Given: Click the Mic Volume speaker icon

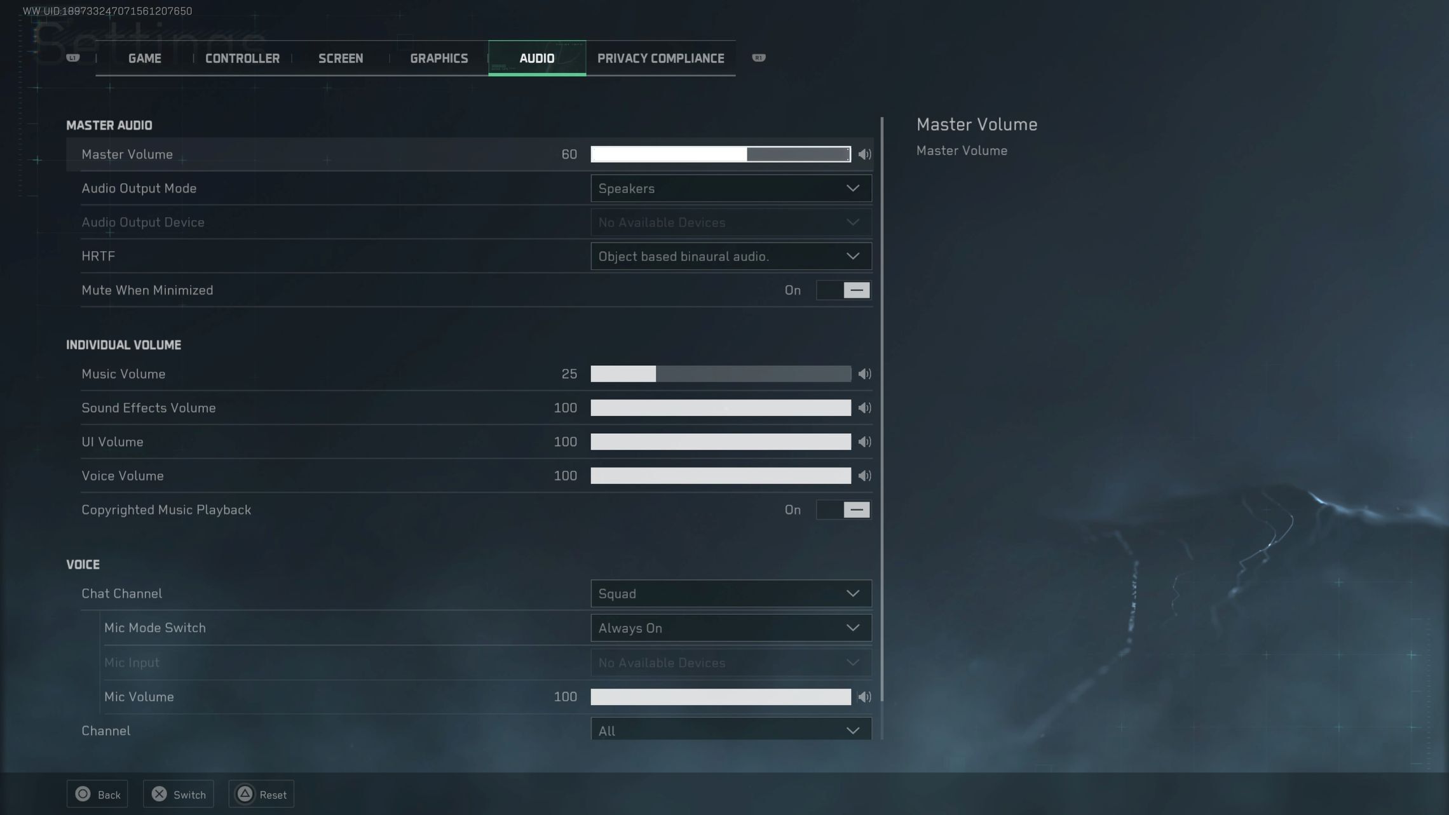Looking at the screenshot, I should pyautogui.click(x=864, y=697).
